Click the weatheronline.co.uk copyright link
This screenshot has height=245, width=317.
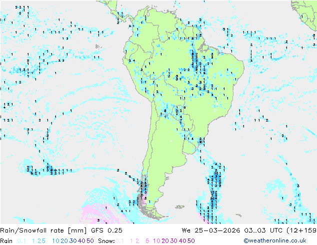coord(274,240)
